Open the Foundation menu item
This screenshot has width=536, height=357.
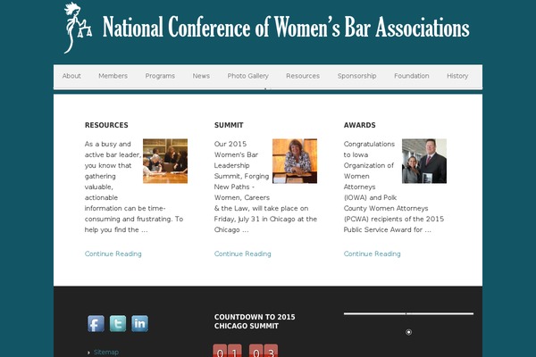[x=412, y=76]
